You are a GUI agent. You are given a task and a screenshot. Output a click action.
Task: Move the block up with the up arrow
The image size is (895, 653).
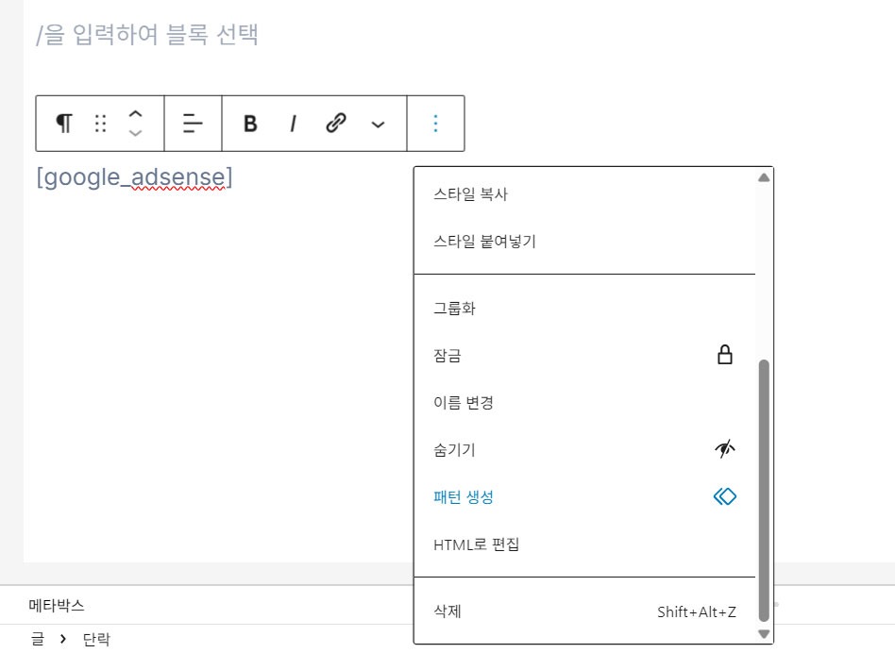click(x=135, y=114)
